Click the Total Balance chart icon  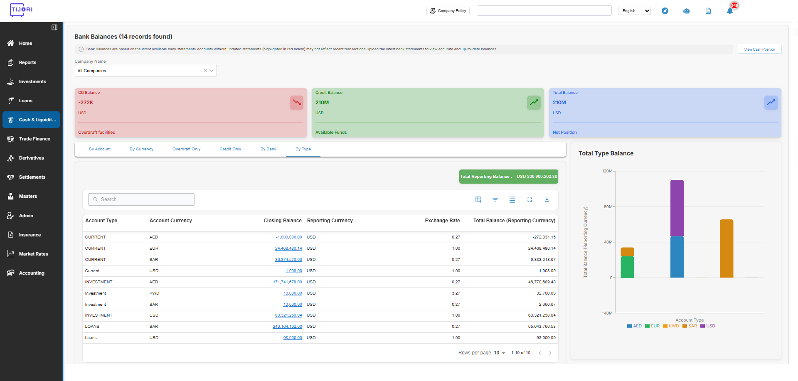coord(771,102)
